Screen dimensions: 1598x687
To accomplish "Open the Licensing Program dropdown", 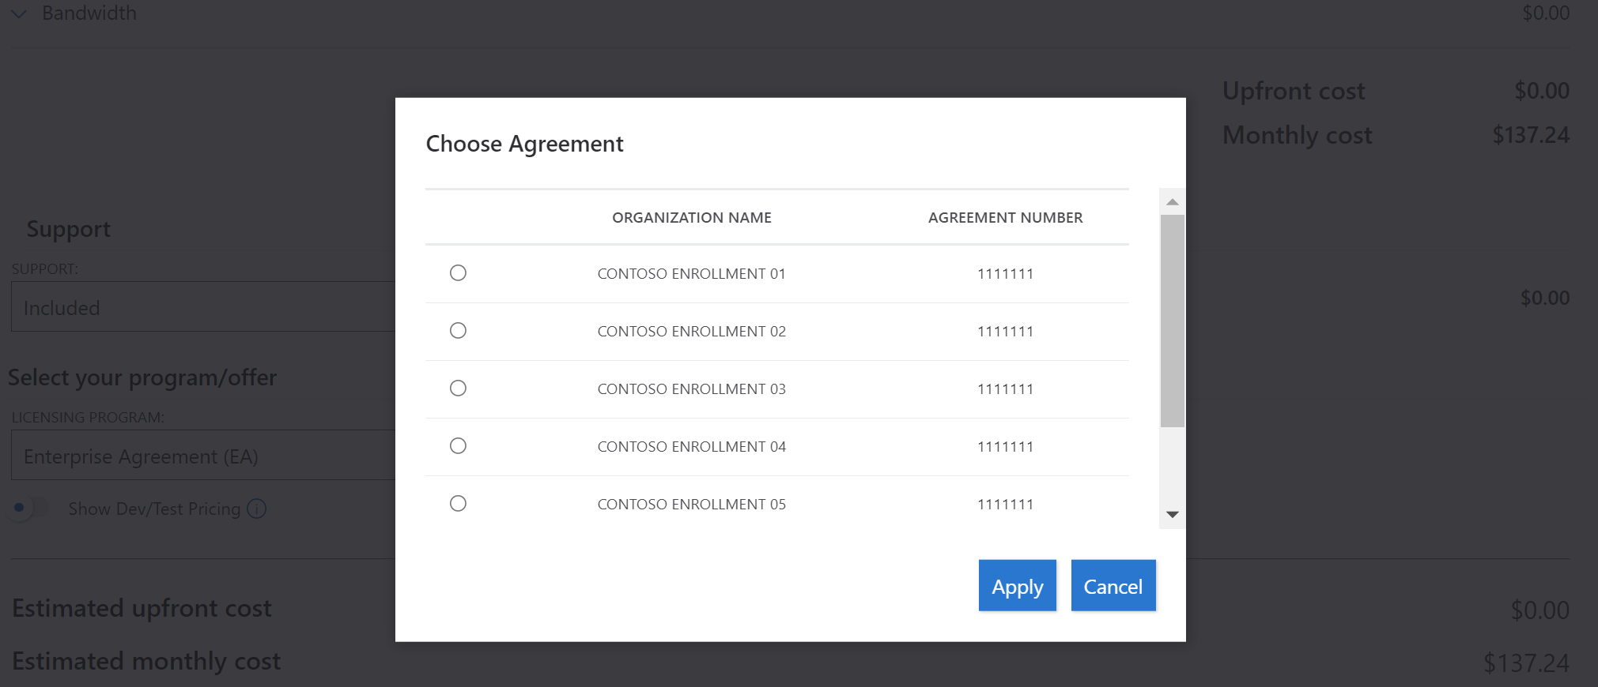I will tap(203, 456).
